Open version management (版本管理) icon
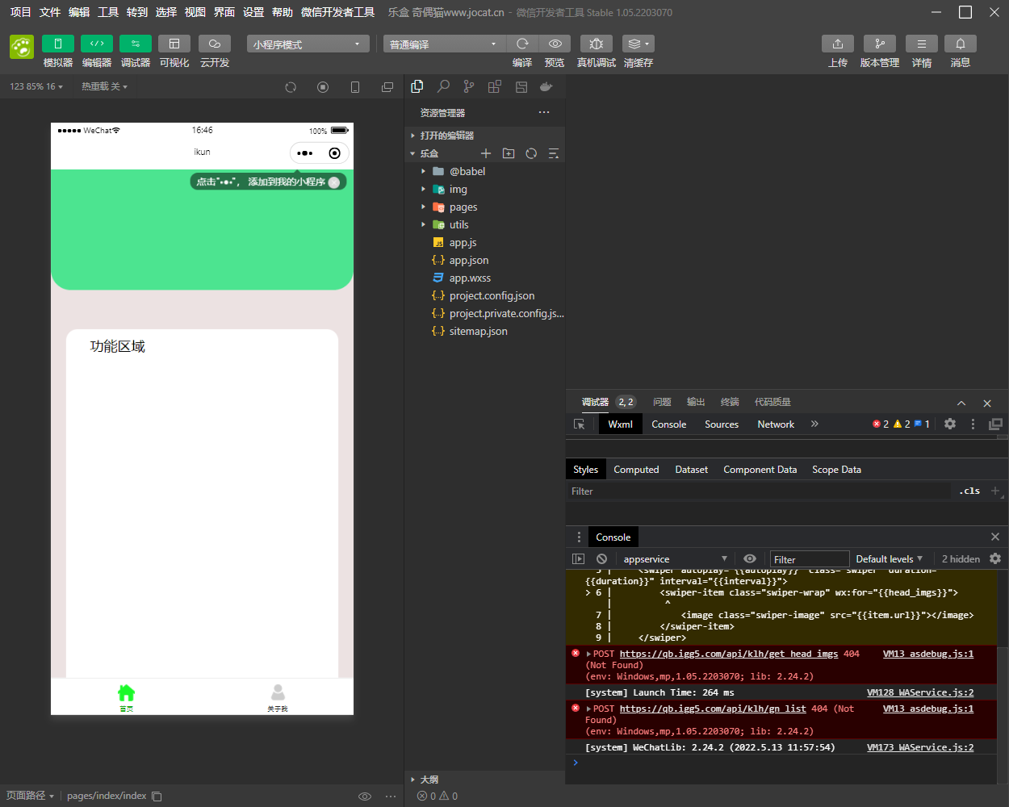Viewport: 1009px width, 807px height. (880, 44)
